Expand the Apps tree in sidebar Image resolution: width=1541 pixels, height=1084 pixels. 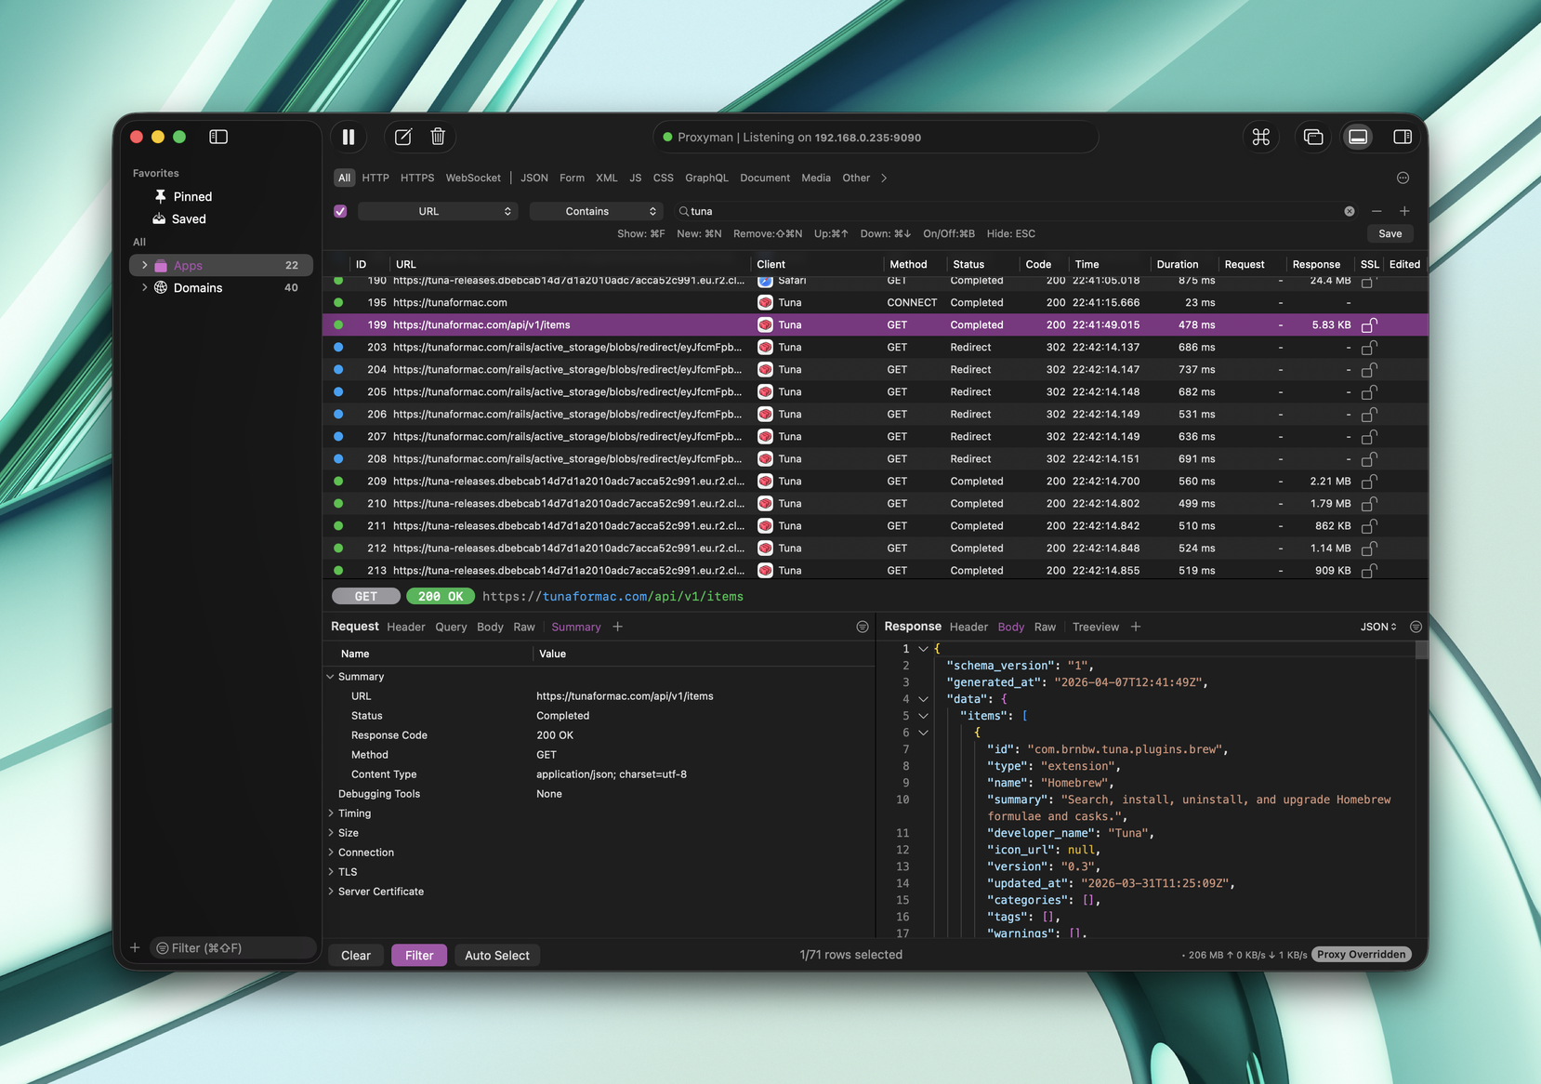(x=144, y=266)
